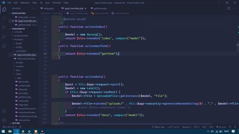The width and height of the screenshot is (239, 134).
Task: Open the Terminal menu
Action: click(x=56, y=3)
